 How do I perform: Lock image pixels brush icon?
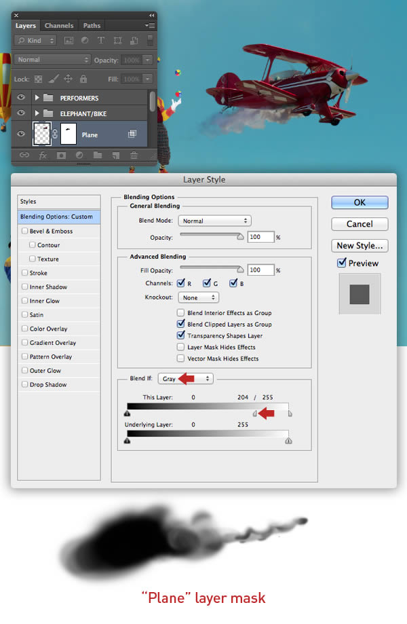click(54, 79)
